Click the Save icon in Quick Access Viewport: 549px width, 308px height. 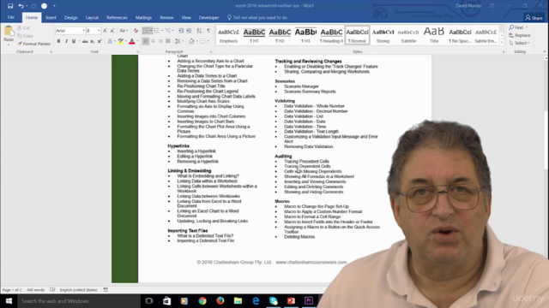click(x=10, y=6)
